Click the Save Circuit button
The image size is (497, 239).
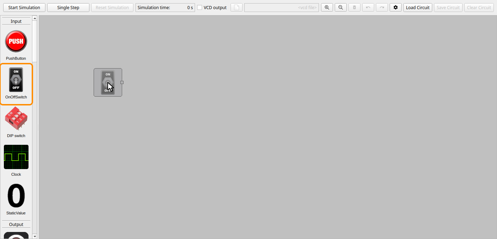click(x=448, y=7)
